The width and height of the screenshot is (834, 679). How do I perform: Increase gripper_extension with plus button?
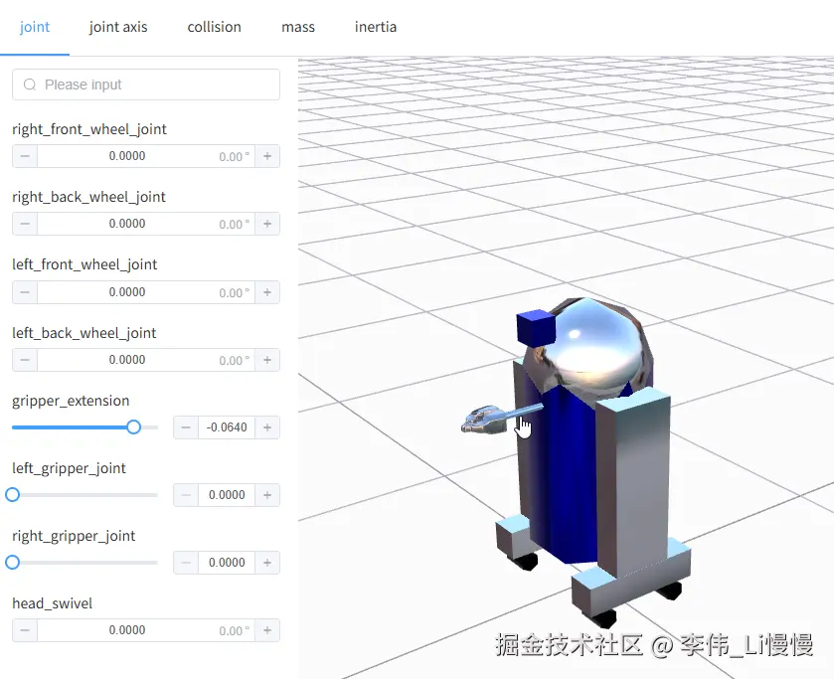tap(267, 427)
